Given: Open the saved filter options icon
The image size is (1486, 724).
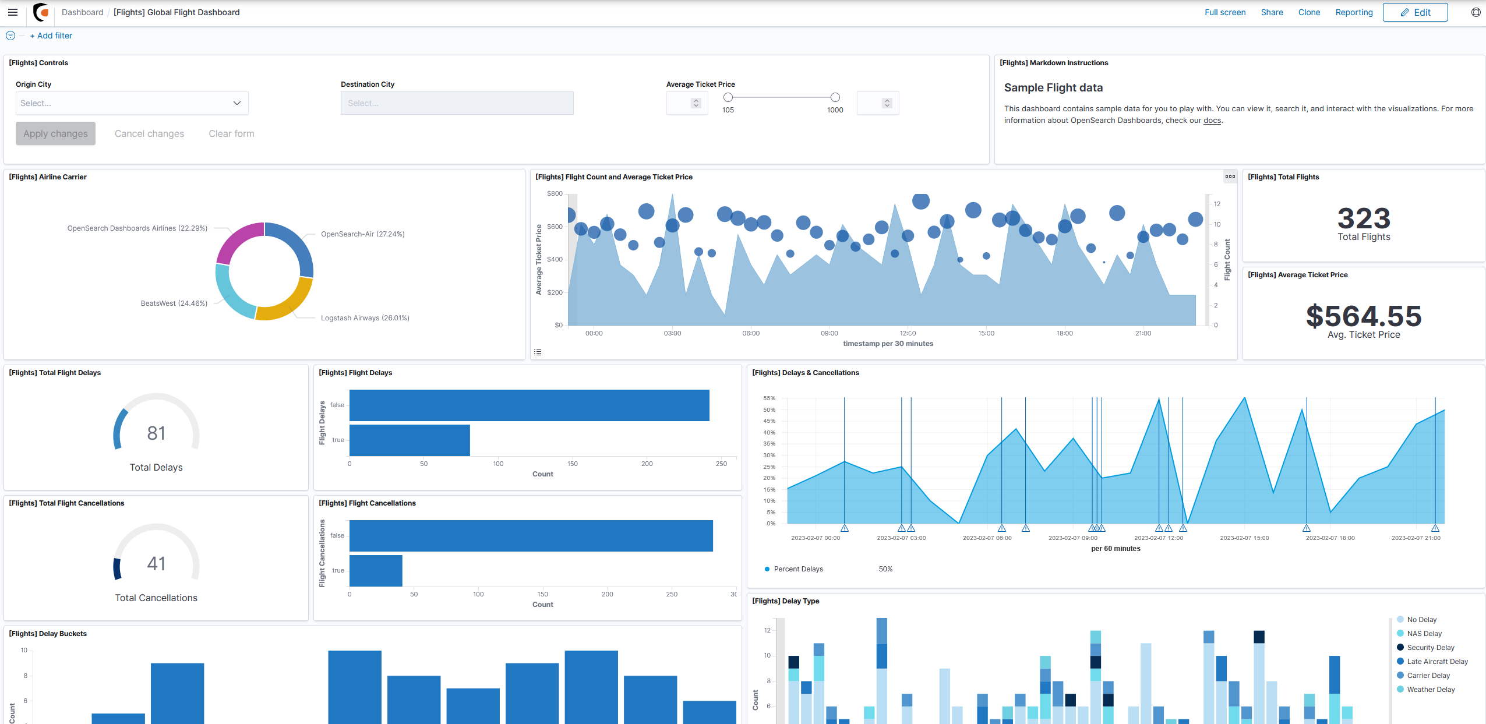Looking at the screenshot, I should [10, 36].
